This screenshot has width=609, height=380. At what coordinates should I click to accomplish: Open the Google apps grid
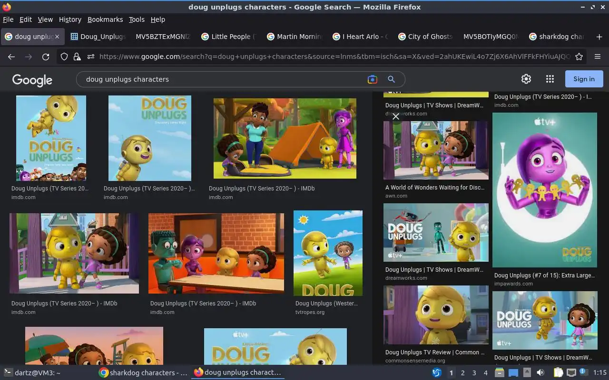coord(550,79)
